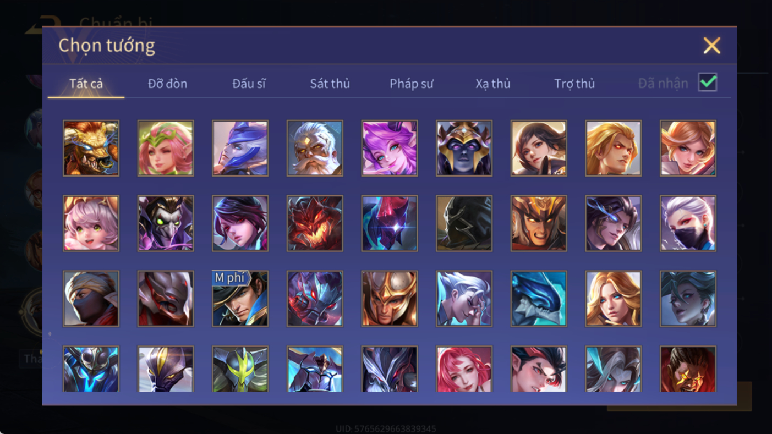Open the 'Sát thủ' tab
This screenshot has width=772, height=434.
[x=330, y=84]
